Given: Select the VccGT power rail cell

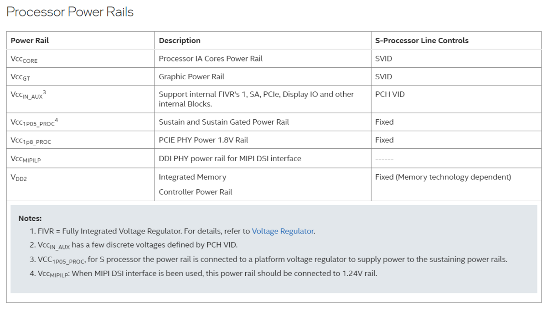Looking at the screenshot, I should tap(21, 77).
